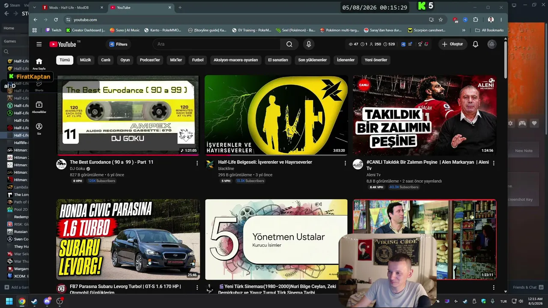548x308 pixels.
Task: Open the Chrome extensions puzzle icon
Action: click(x=476, y=20)
